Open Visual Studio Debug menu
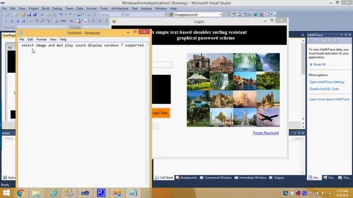The width and height of the screenshot is (353, 198). pyautogui.click(x=57, y=8)
